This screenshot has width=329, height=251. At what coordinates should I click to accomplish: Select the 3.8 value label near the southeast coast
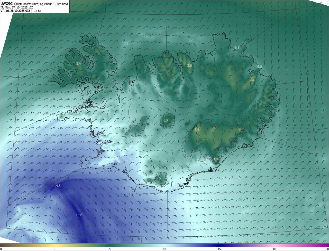pos(215,159)
